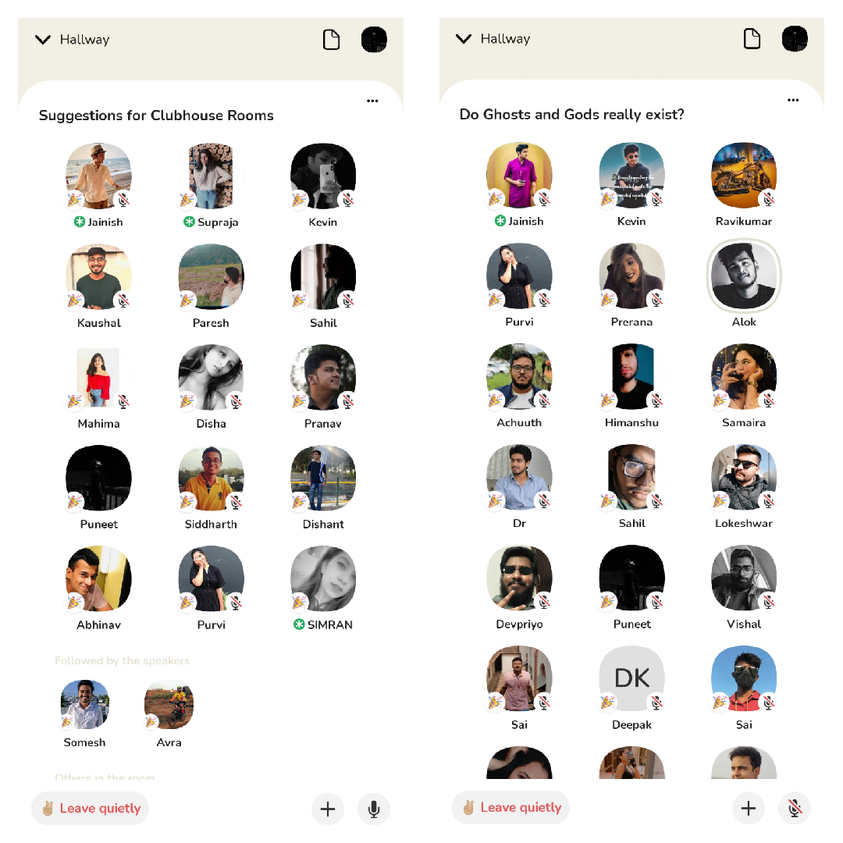Tap the plus icon in the right room
Screen dimensions: 843x843
749,808
